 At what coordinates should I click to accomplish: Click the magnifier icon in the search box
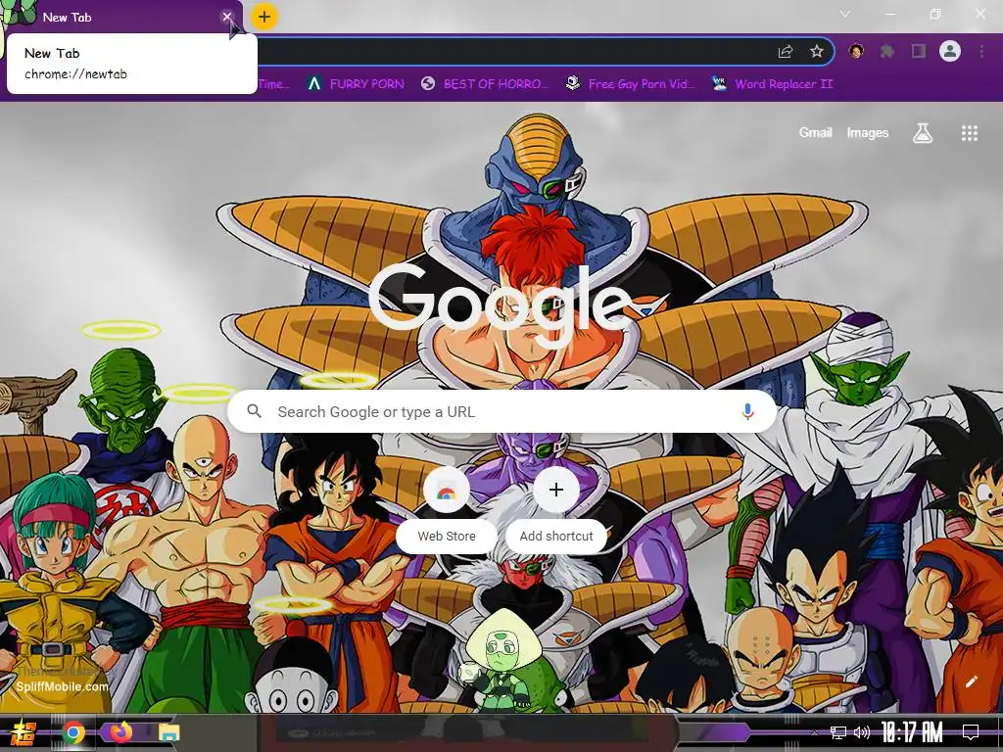[x=254, y=411]
